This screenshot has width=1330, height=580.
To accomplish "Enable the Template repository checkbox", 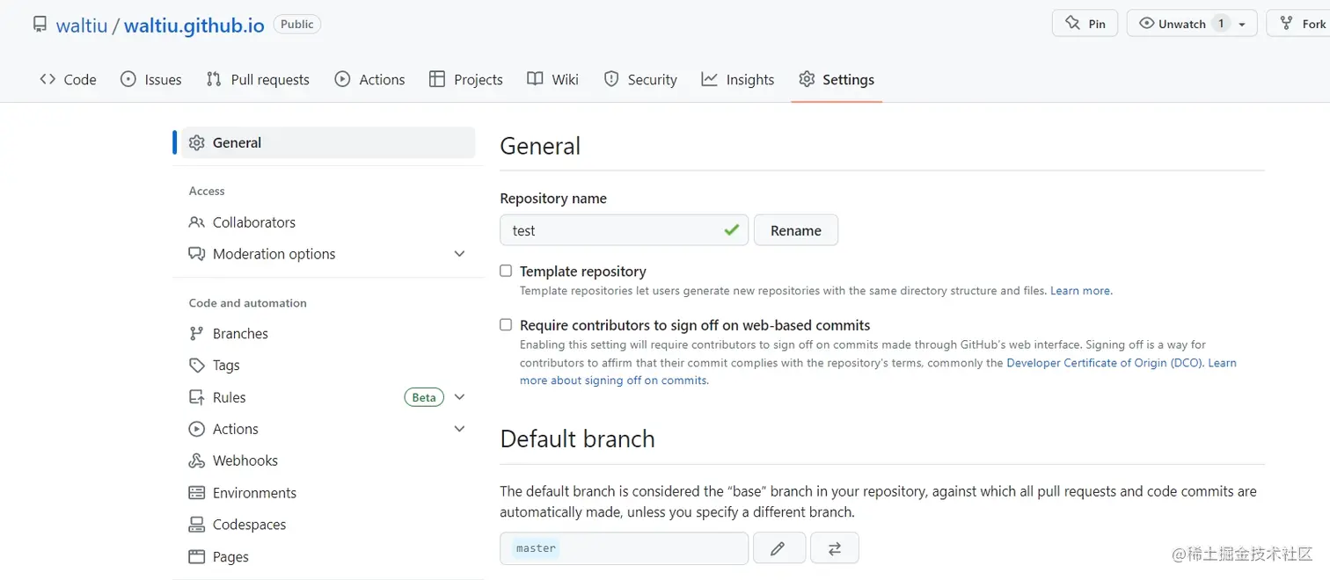I will coord(506,271).
